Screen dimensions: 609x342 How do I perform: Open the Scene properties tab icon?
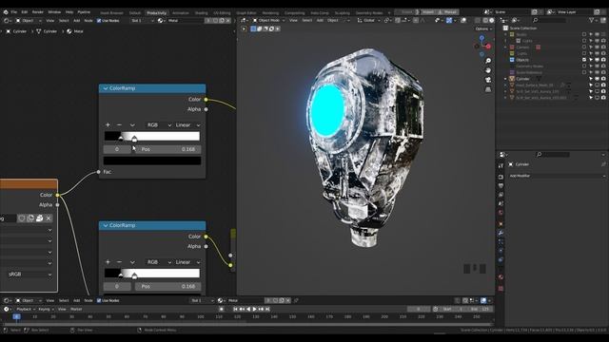tap(501, 203)
